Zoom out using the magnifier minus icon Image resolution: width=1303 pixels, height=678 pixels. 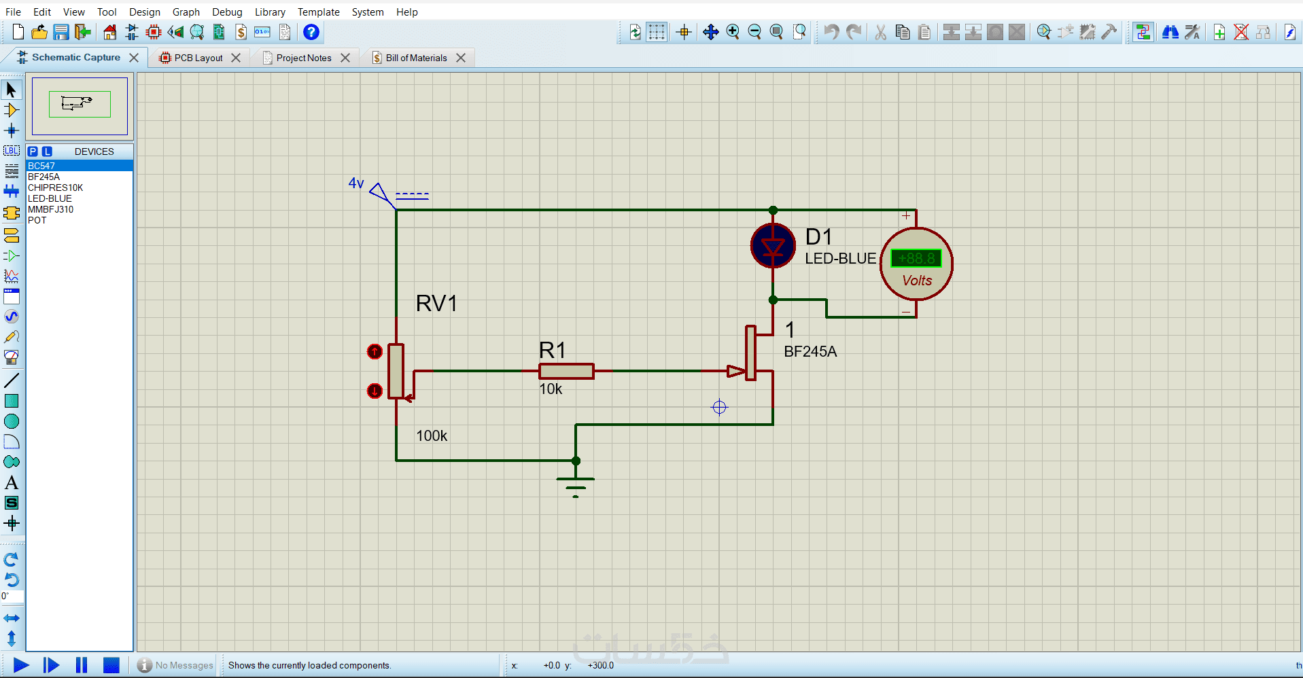[x=754, y=32]
